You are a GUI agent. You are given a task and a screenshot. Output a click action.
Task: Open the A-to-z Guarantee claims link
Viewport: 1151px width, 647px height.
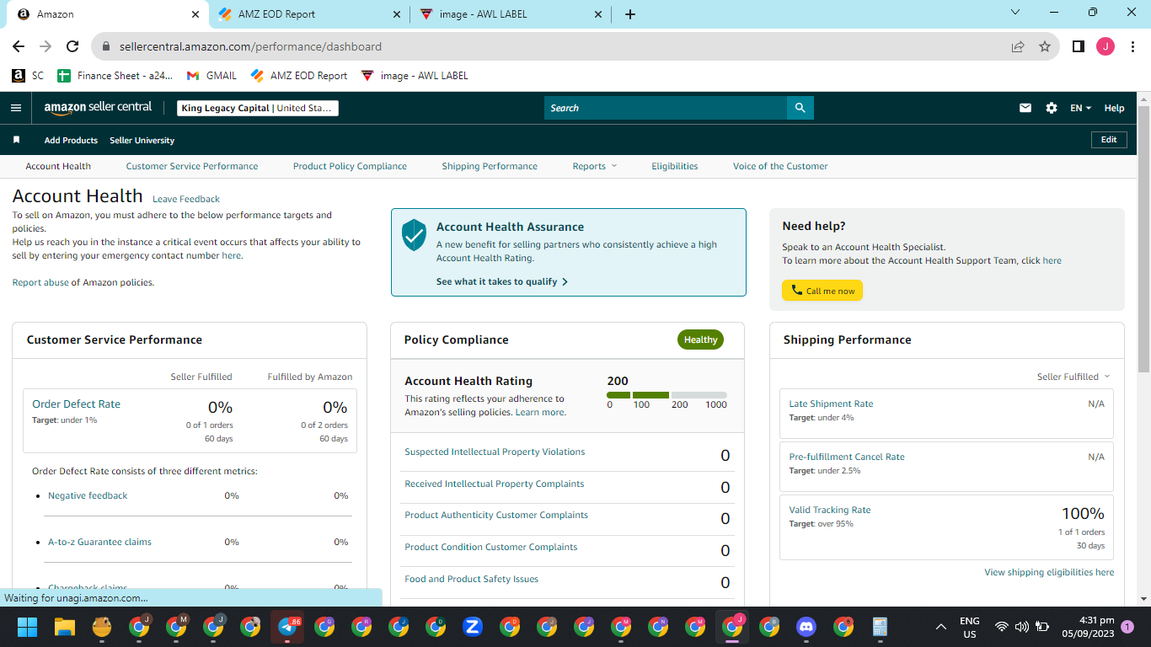click(x=99, y=542)
